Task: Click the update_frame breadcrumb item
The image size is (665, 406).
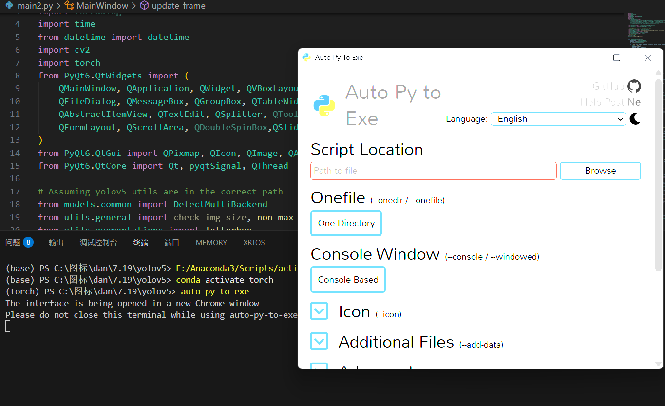Action: (178, 6)
